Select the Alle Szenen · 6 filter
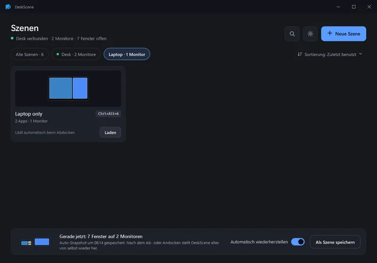Image resolution: width=377 pixels, height=263 pixels. point(30,54)
